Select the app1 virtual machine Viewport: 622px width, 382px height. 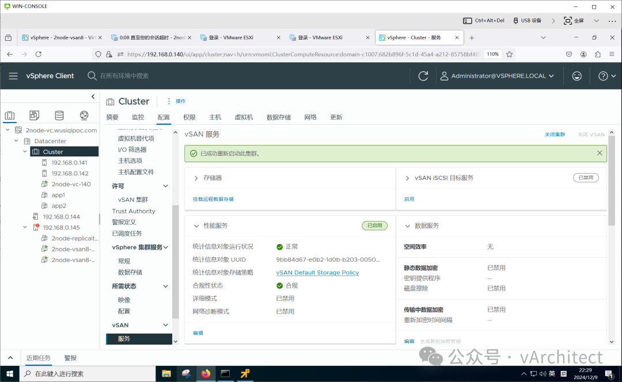(58, 195)
